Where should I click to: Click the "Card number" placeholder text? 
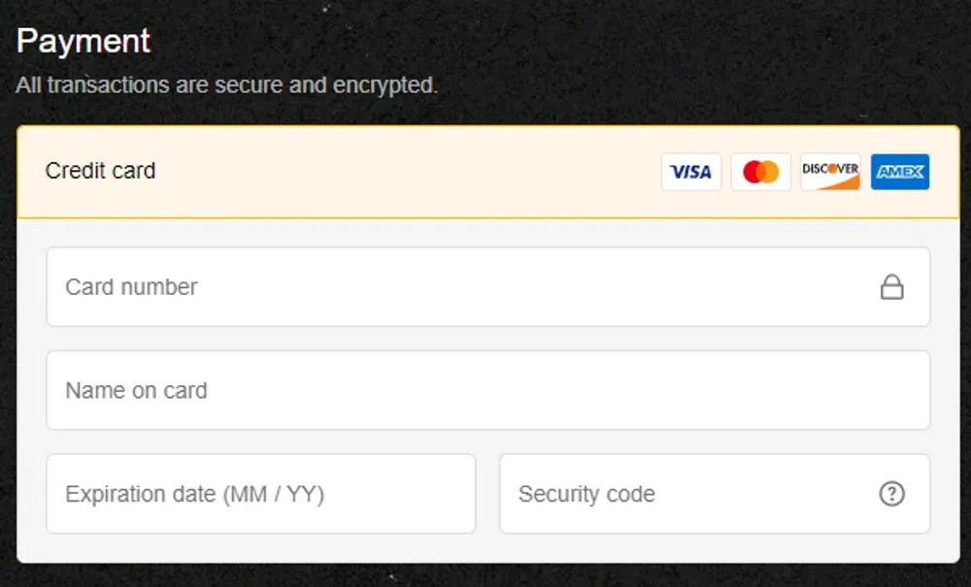(131, 287)
